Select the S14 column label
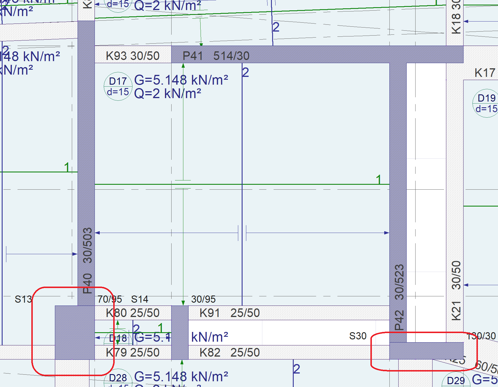The width and height of the screenshot is (498, 387). point(140,300)
